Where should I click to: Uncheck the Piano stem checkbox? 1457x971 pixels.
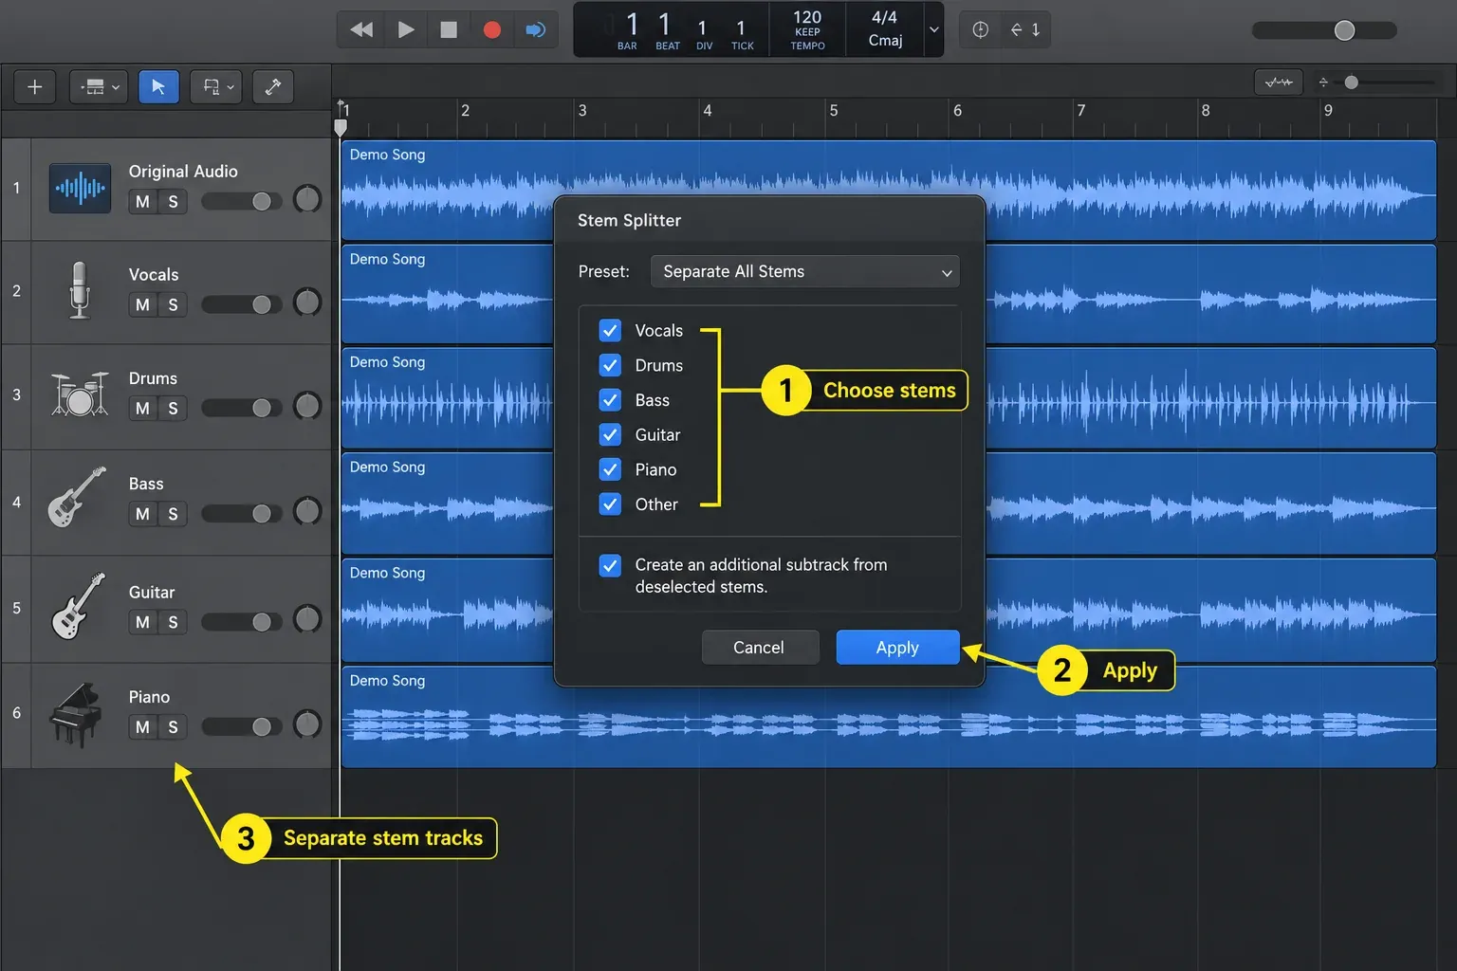[x=610, y=469]
